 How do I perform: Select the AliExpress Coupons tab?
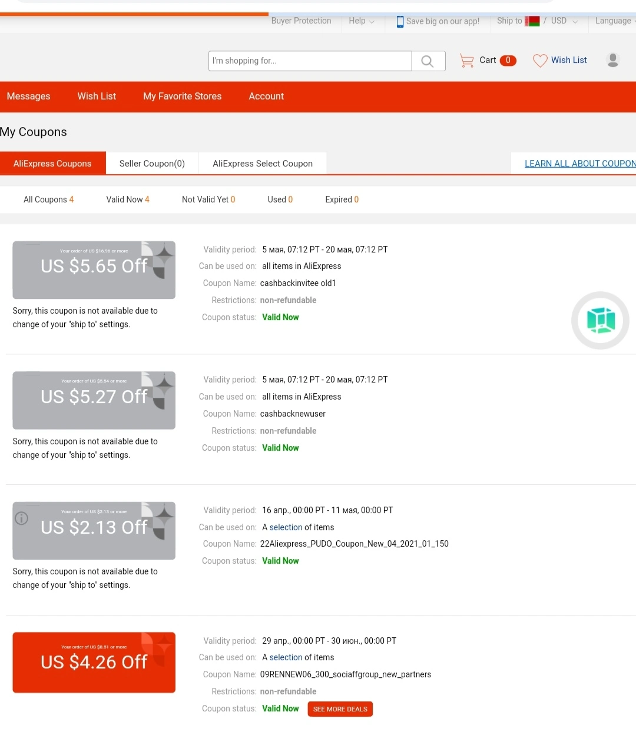pyautogui.click(x=52, y=164)
